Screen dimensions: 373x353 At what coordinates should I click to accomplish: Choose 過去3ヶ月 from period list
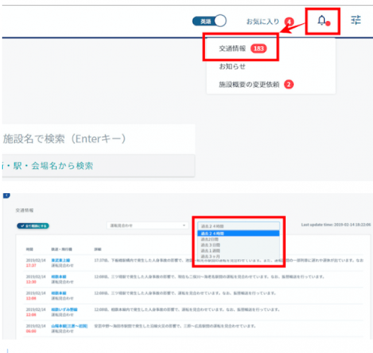pyautogui.click(x=239, y=256)
